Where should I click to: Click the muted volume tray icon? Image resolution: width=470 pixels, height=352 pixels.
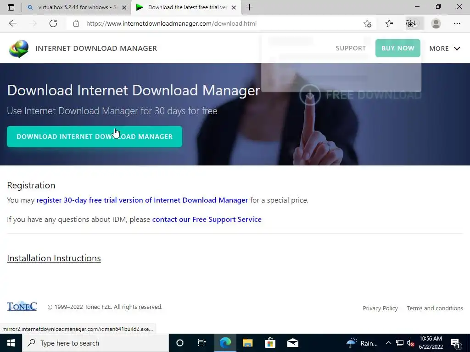click(410, 343)
